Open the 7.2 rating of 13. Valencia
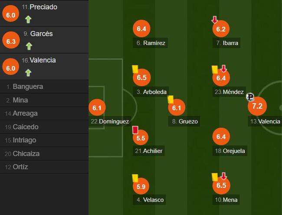282x215 pixels. pos(257,106)
